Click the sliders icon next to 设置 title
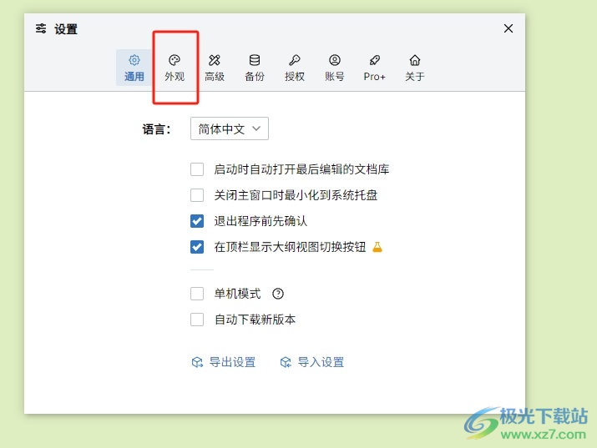The height and width of the screenshot is (448, 597). coord(41,28)
